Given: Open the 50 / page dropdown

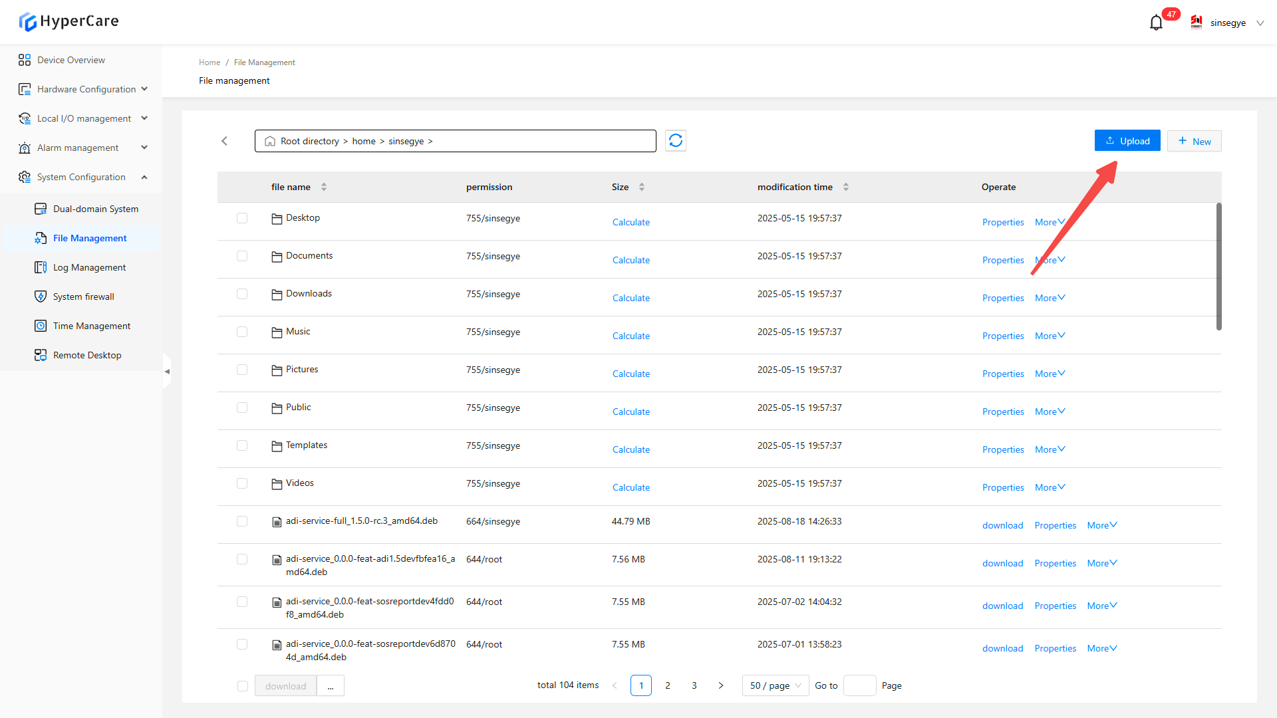Looking at the screenshot, I should 776,685.
